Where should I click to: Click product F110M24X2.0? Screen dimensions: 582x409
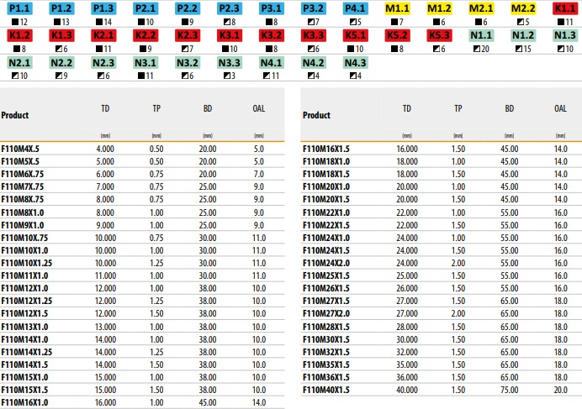pos(326,263)
